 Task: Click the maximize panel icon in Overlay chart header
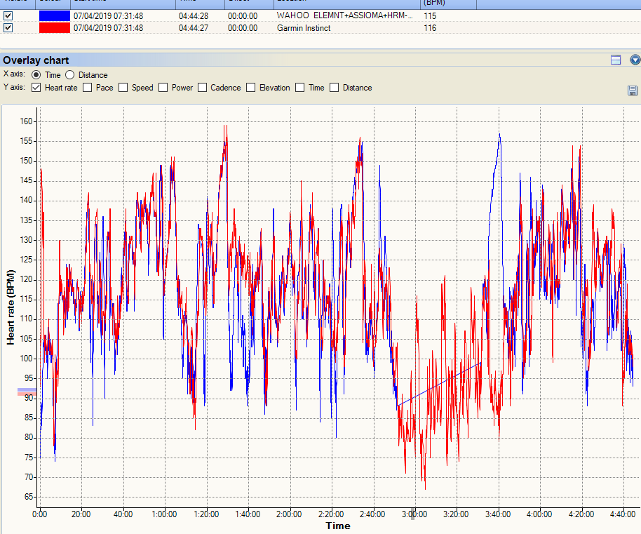coord(616,60)
